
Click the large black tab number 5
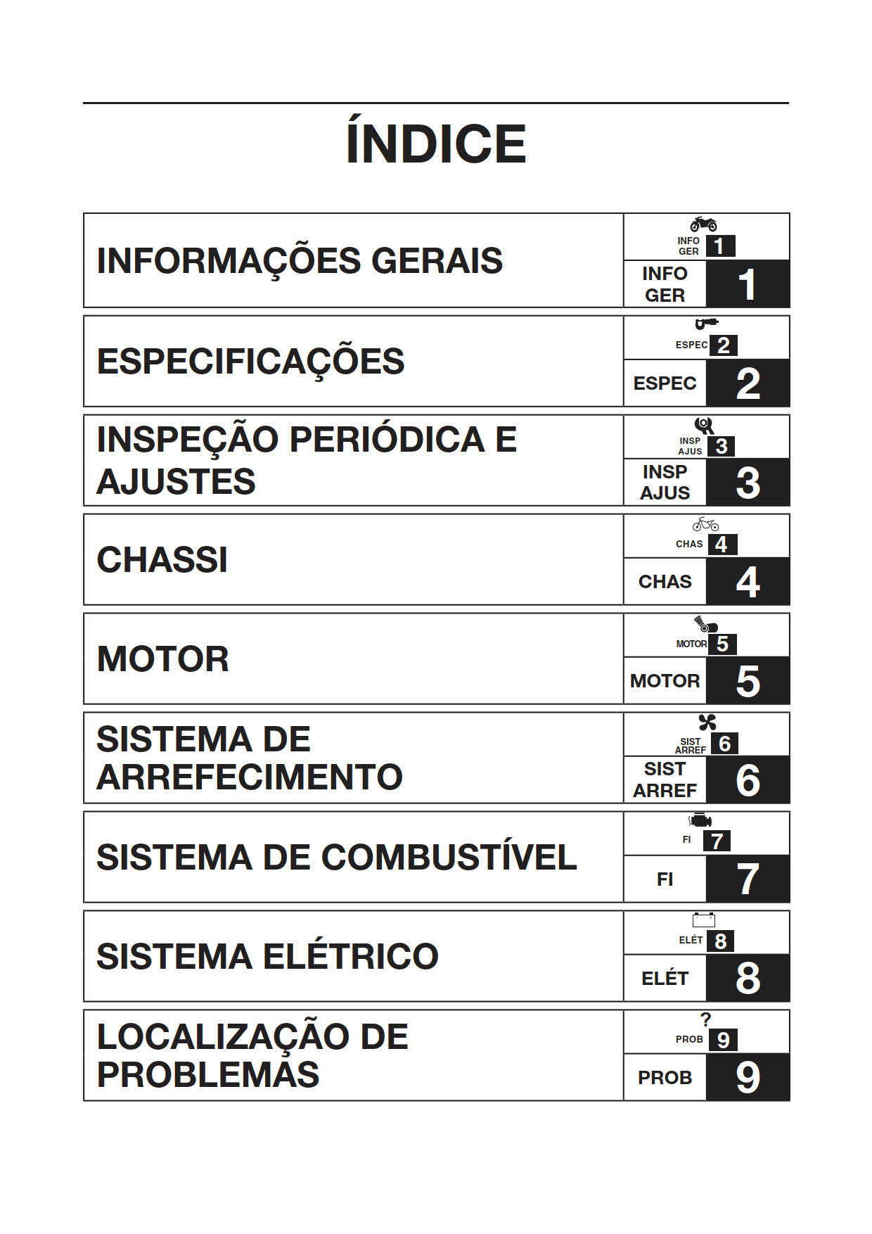point(748,681)
